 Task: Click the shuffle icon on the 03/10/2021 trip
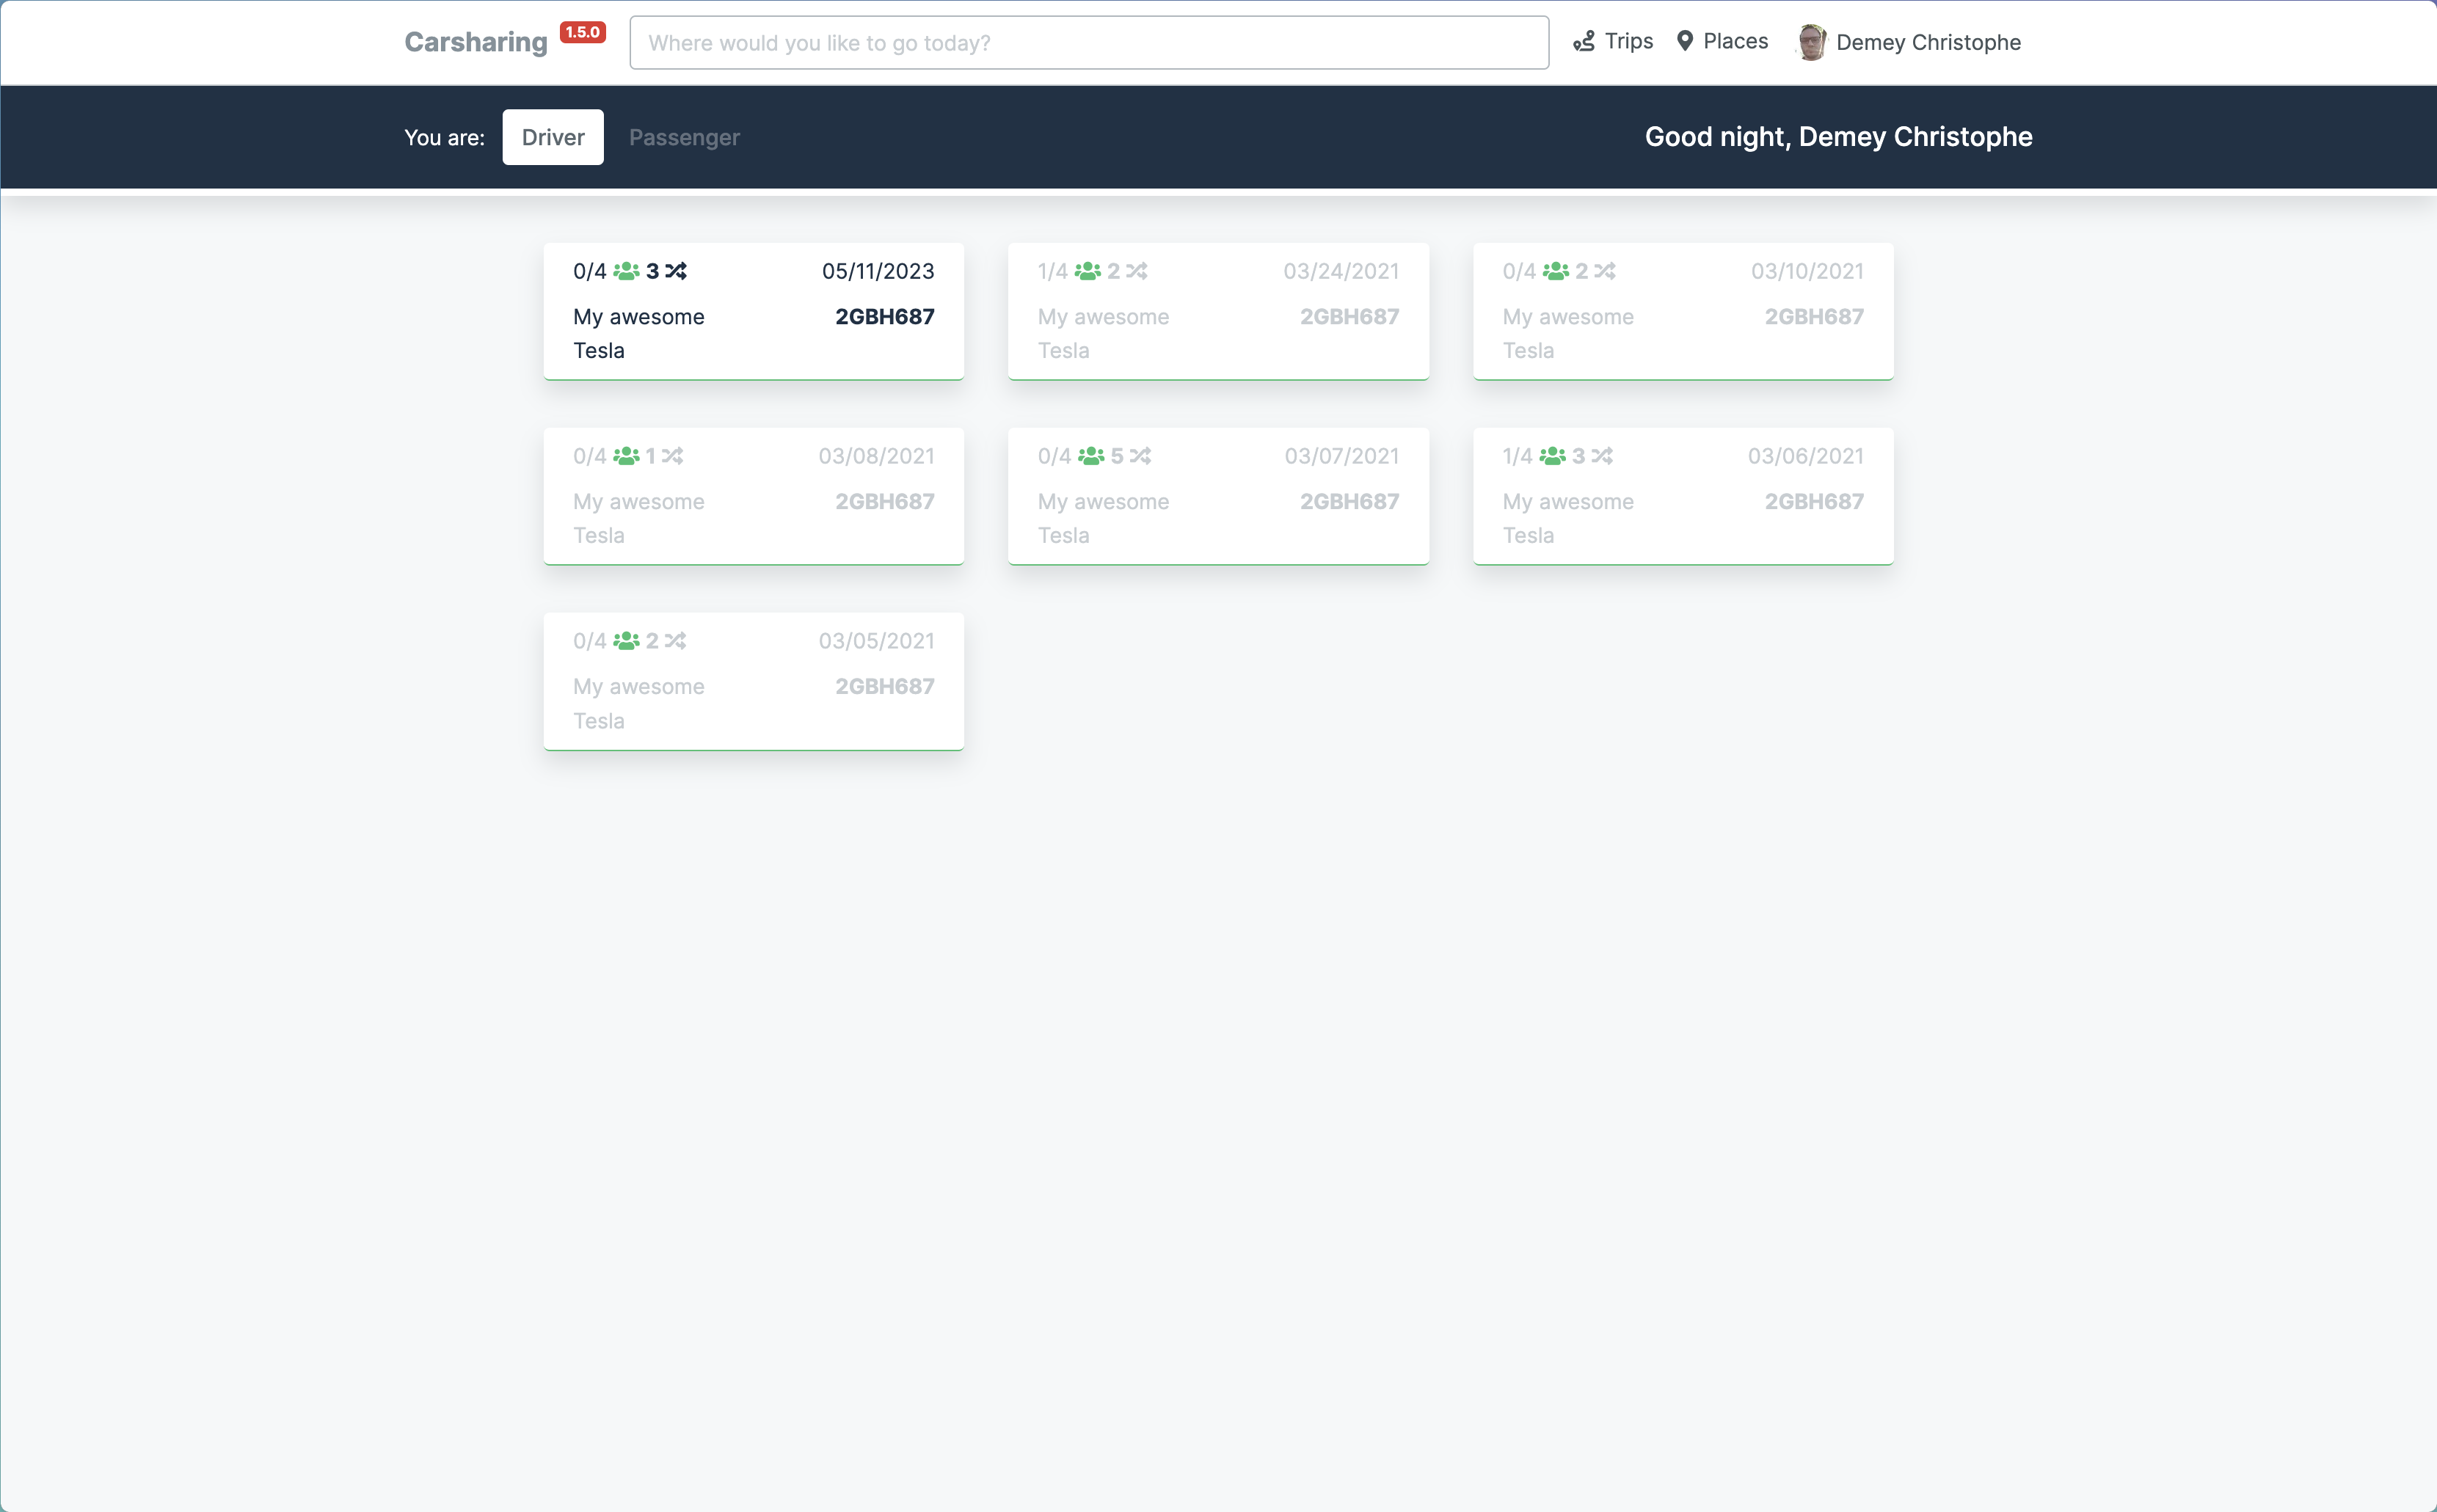[1605, 271]
